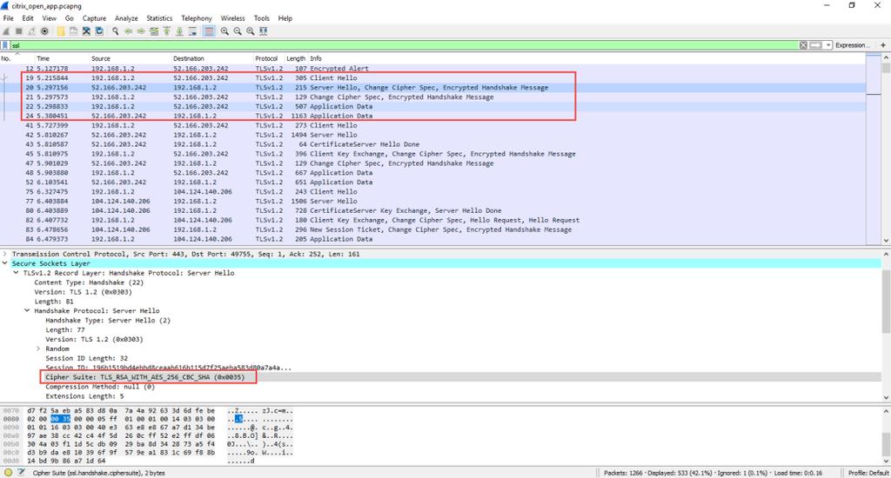Open the View menu

tap(50, 18)
